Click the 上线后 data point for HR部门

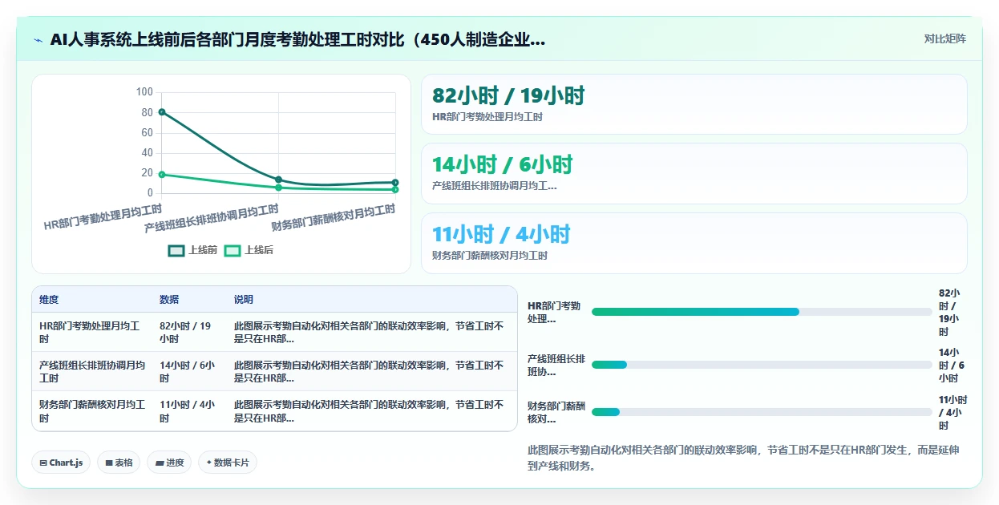coord(162,174)
